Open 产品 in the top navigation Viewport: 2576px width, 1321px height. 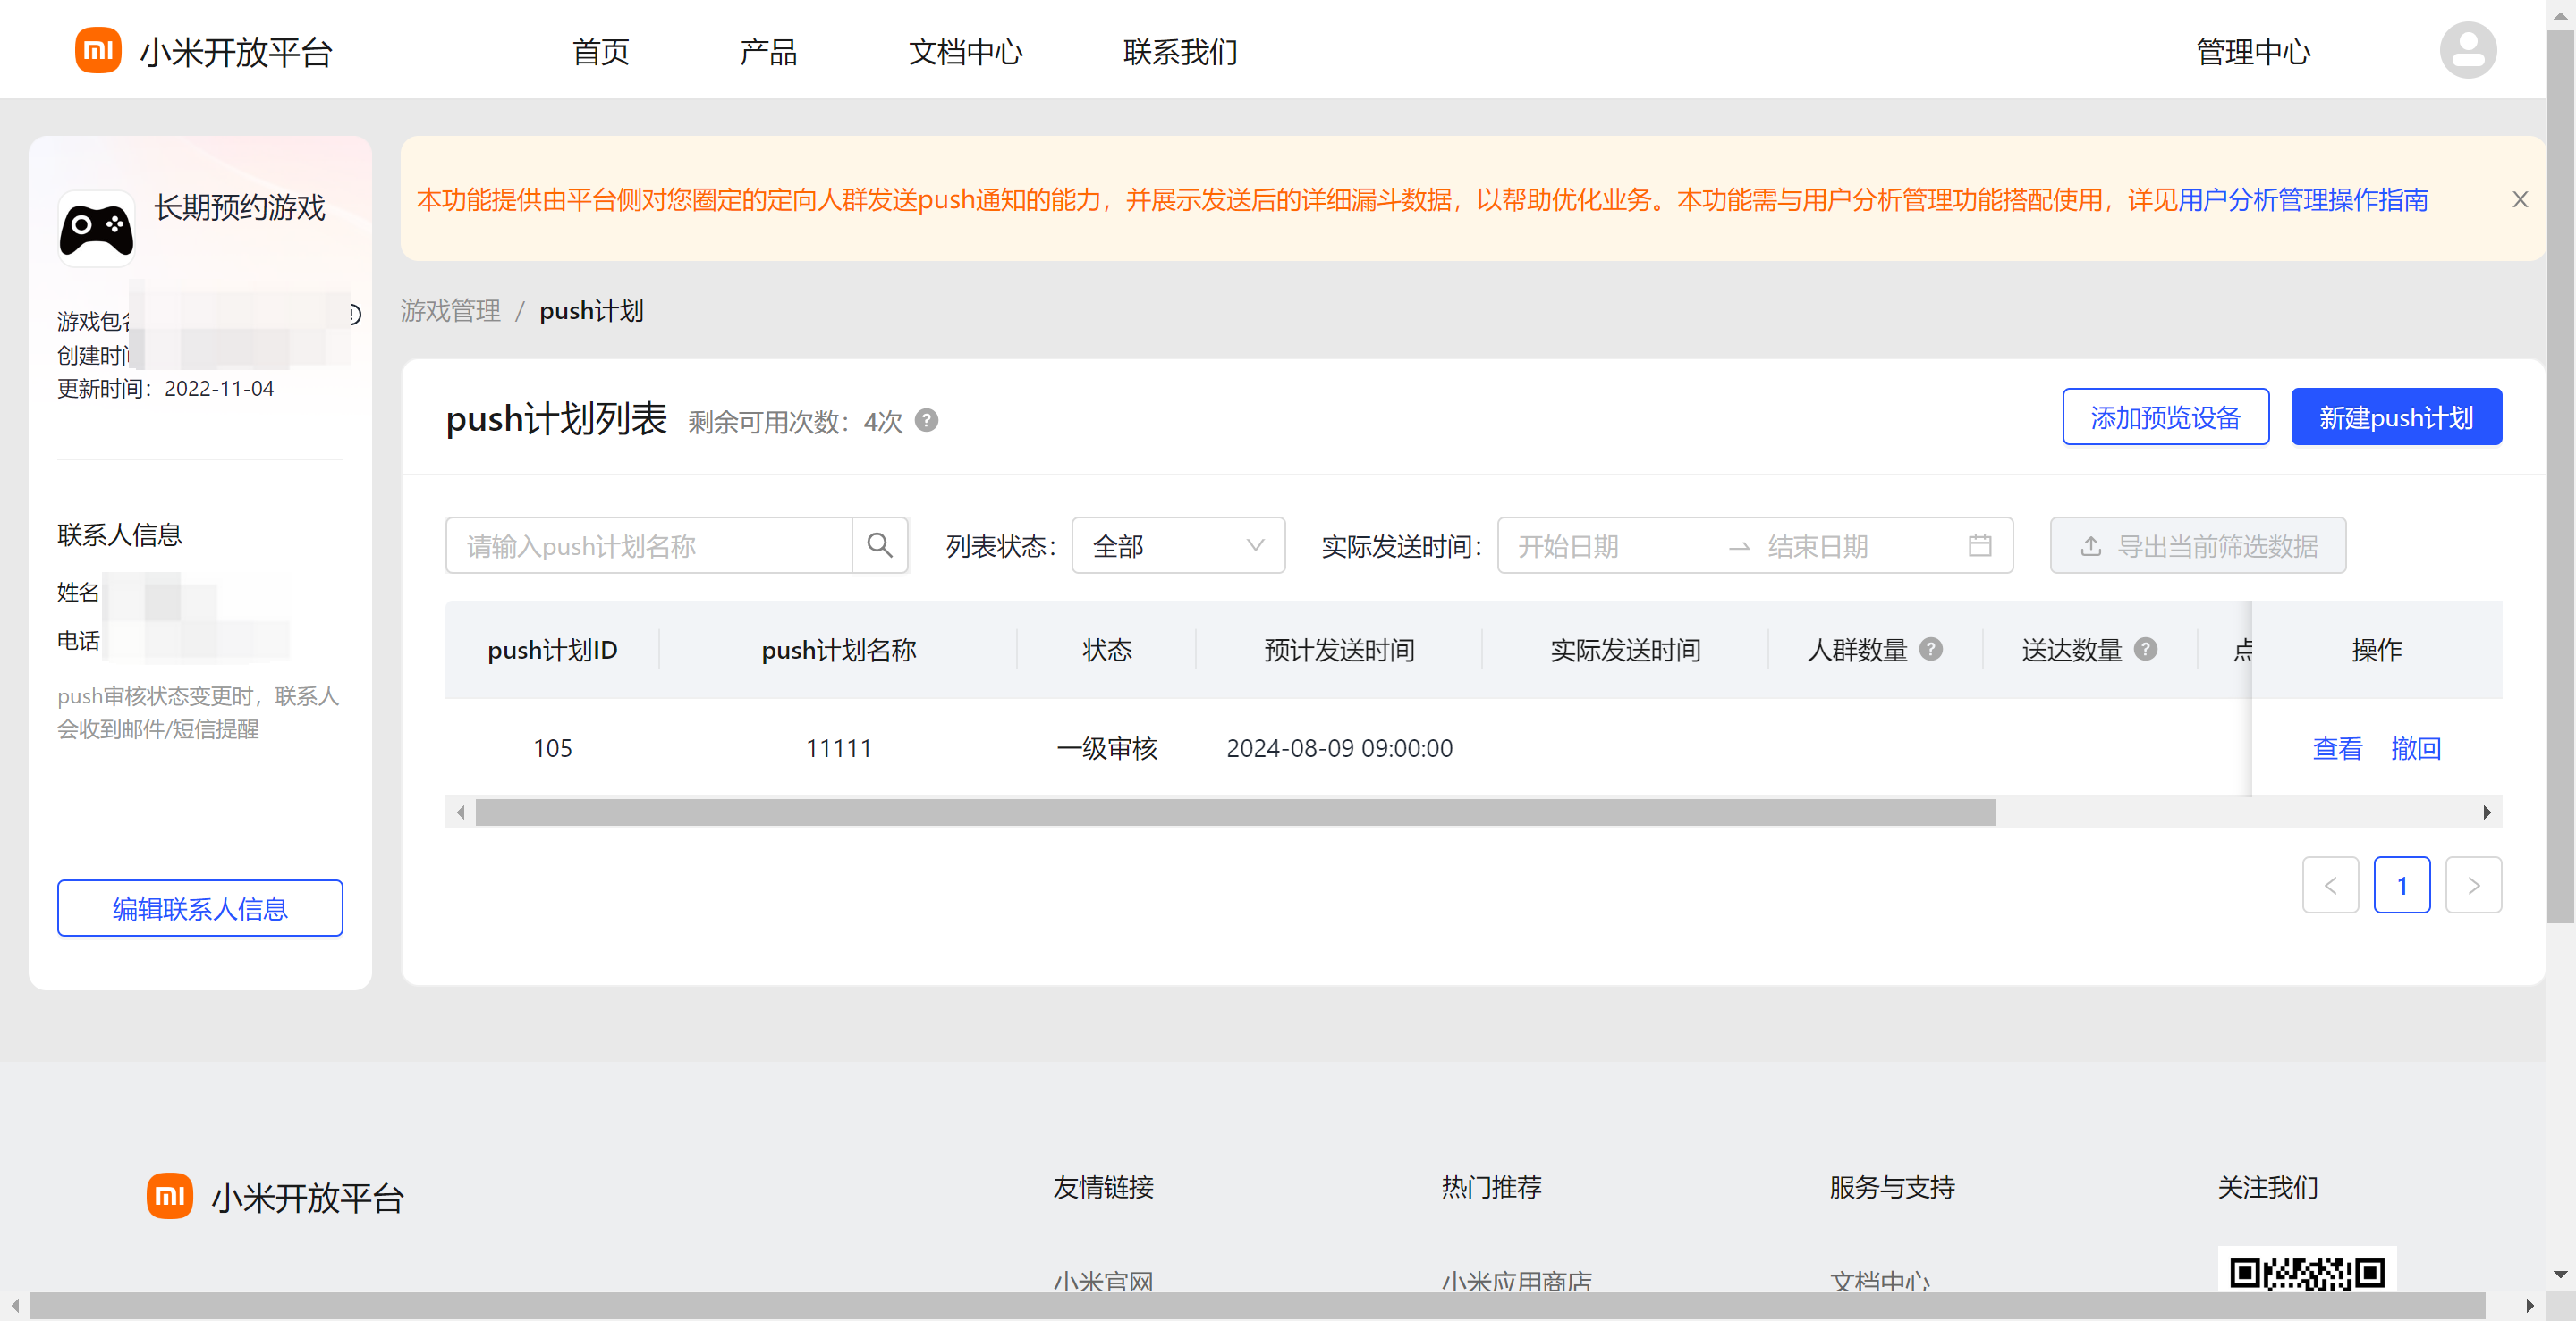[x=769, y=52]
